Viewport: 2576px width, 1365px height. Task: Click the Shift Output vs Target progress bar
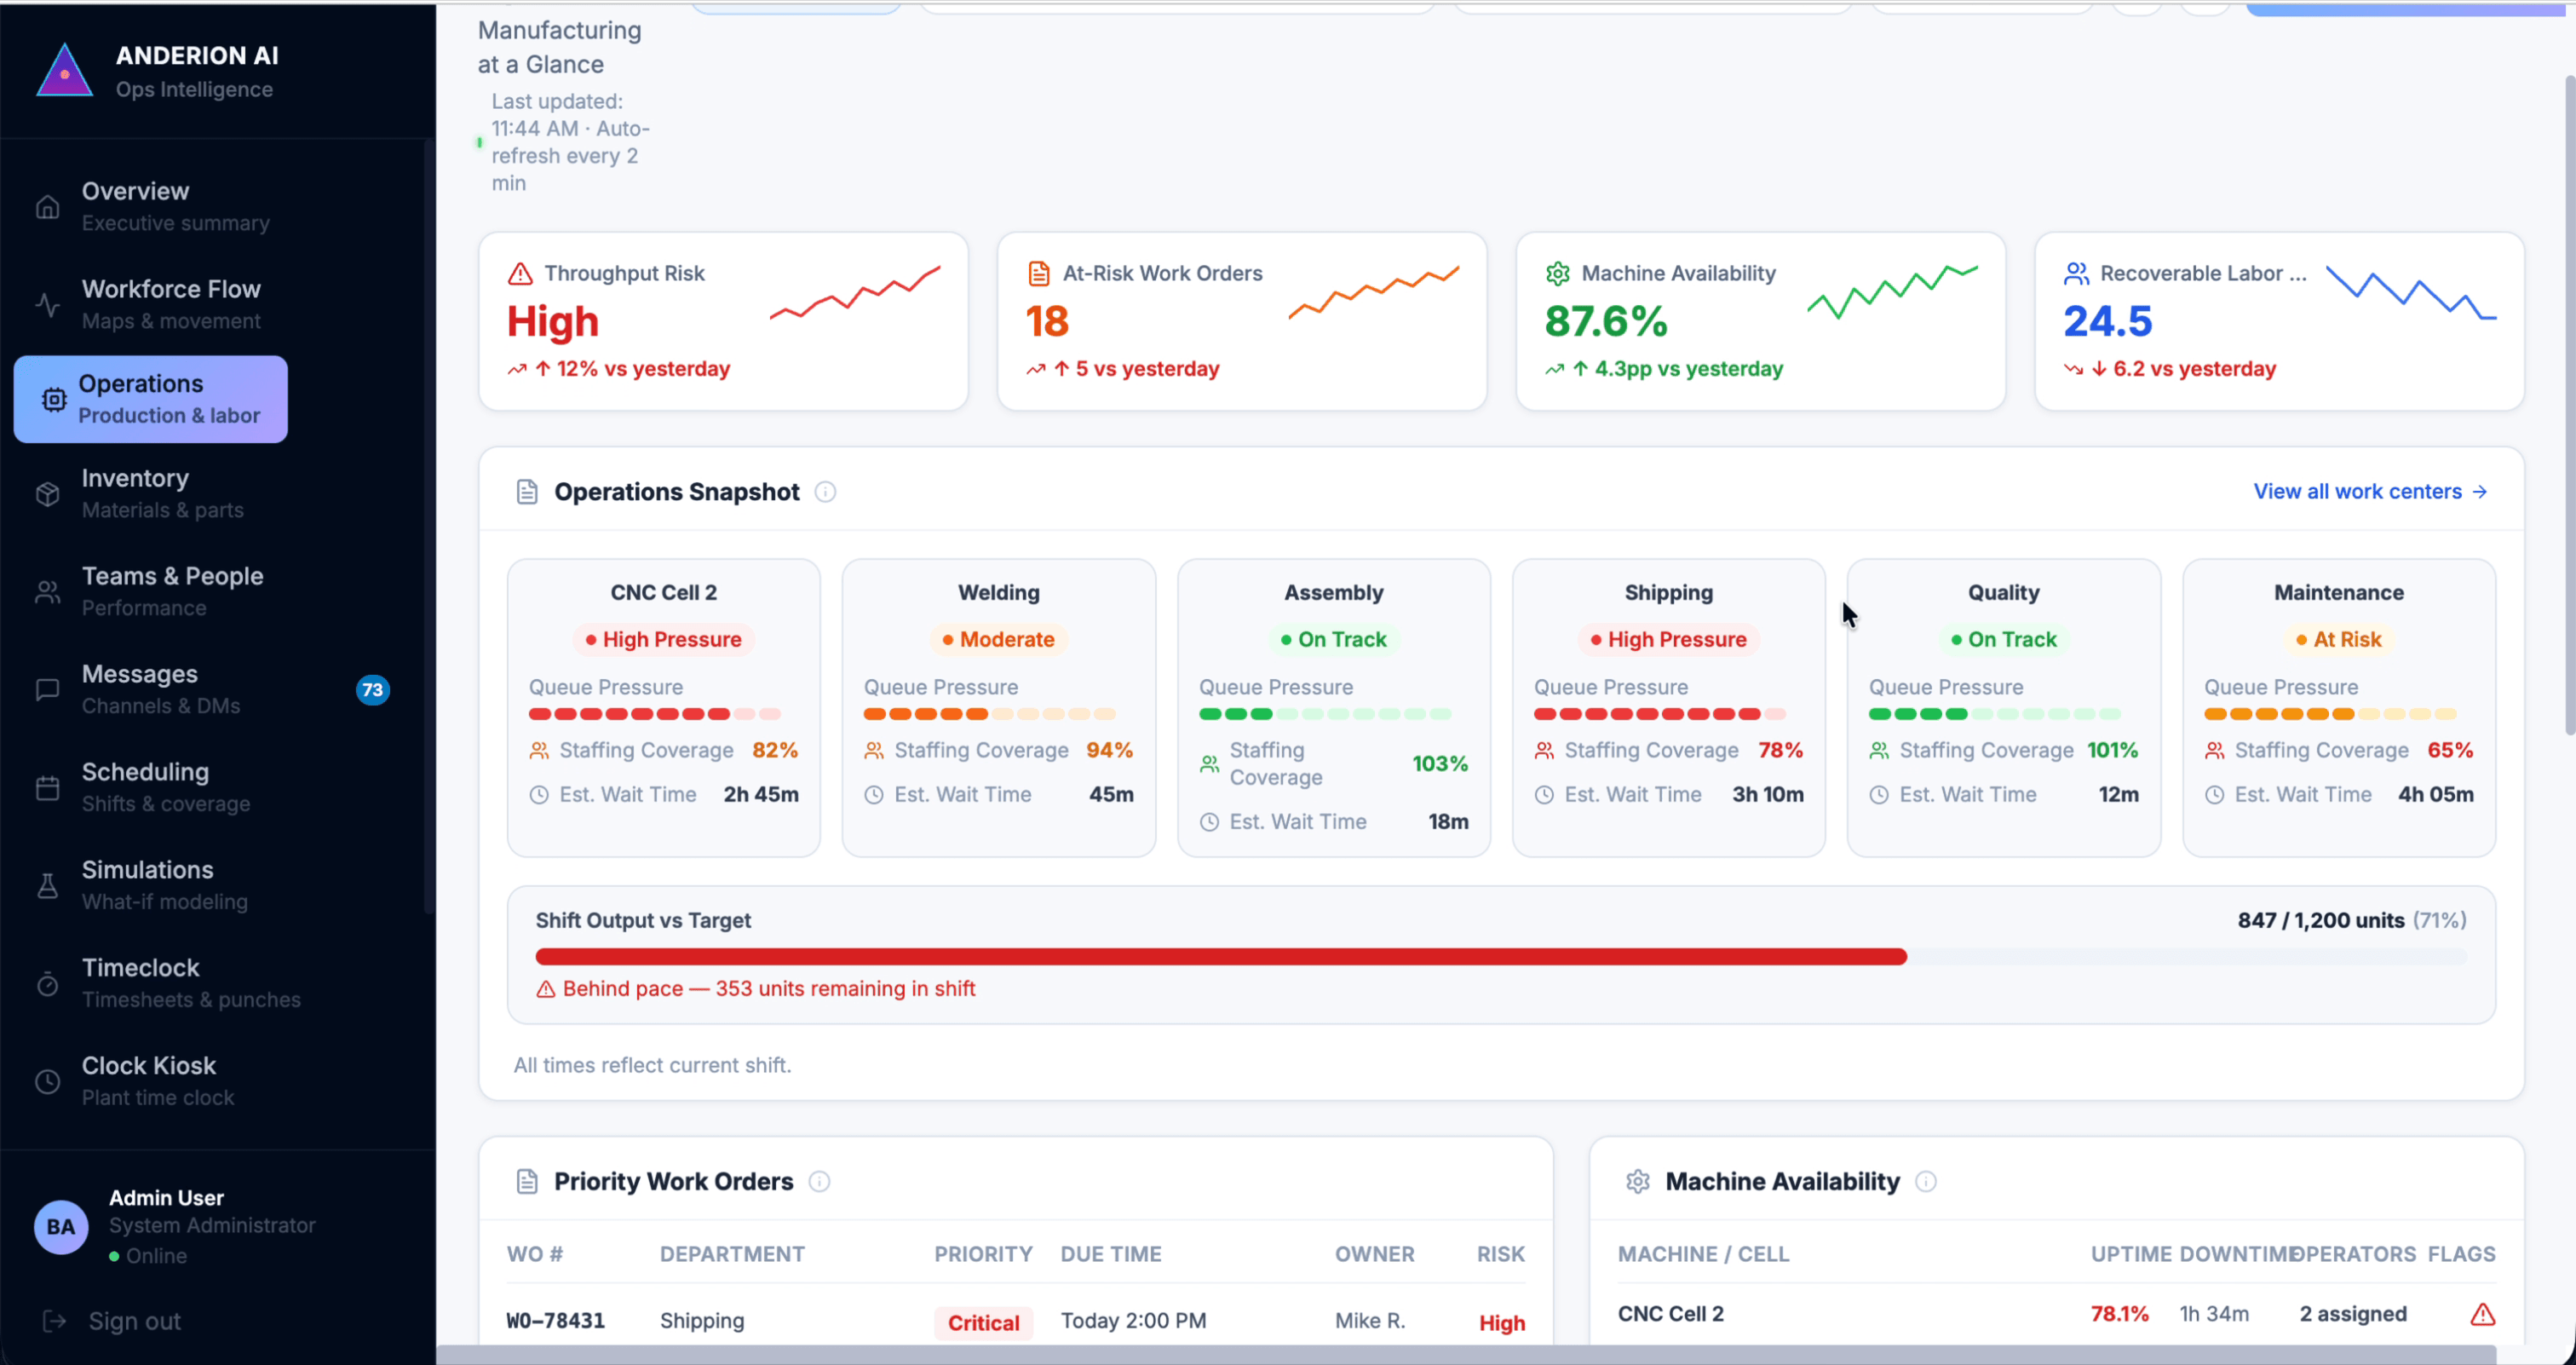point(1501,957)
